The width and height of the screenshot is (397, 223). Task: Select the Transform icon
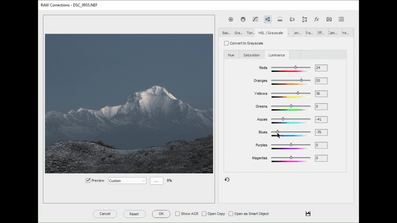[x=304, y=19]
